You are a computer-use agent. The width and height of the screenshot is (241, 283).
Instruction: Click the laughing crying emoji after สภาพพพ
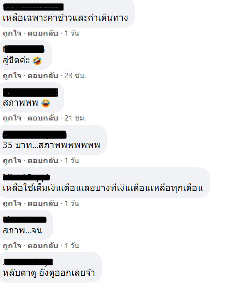pyautogui.click(x=46, y=103)
